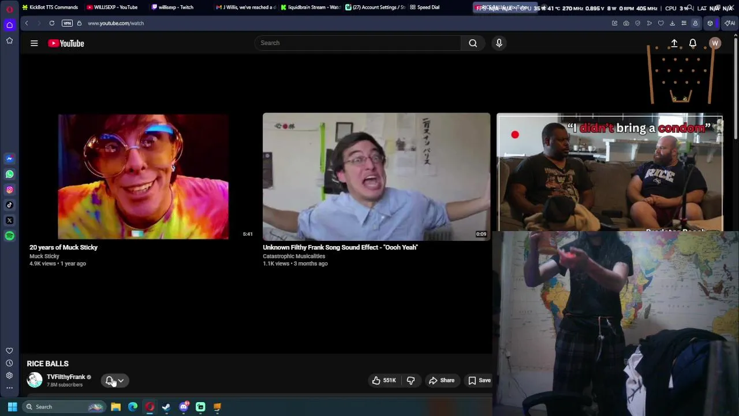Like the RICE BALLS video (551K)
Screen dimensions: 739x416
pyautogui.click(x=384, y=380)
